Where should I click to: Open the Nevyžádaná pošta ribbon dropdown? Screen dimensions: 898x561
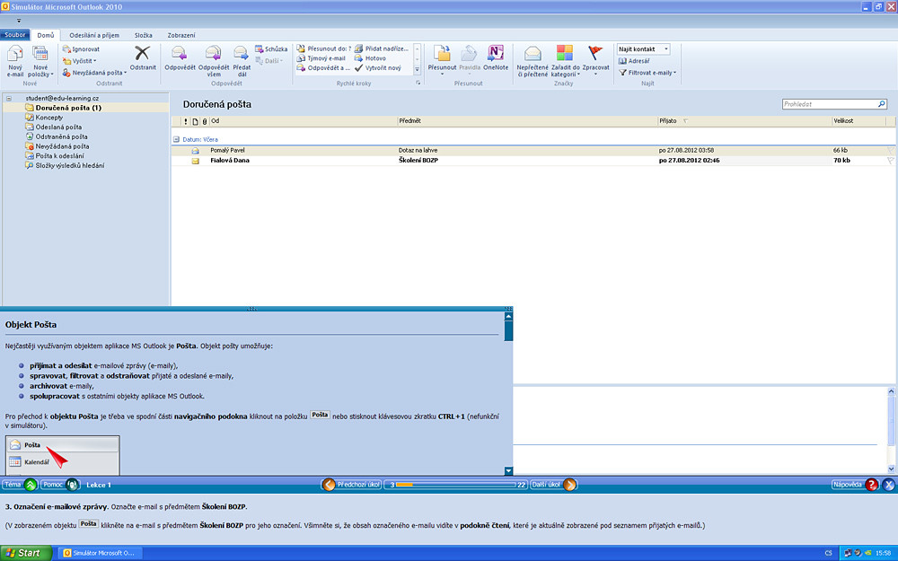coord(94,73)
